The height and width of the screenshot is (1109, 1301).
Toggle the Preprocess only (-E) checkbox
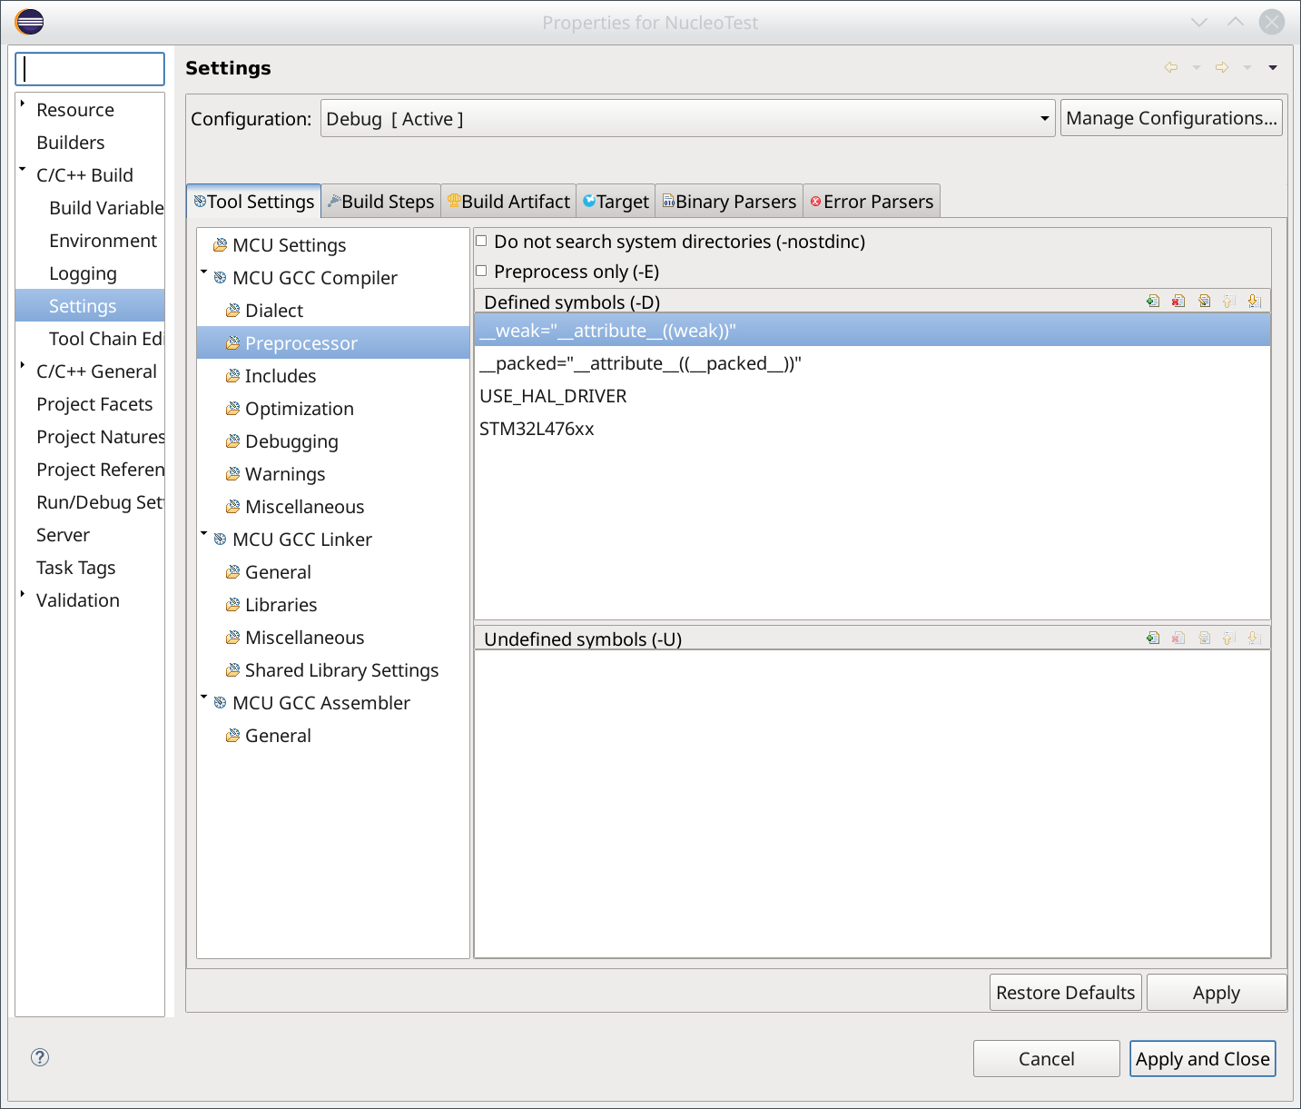tap(482, 272)
